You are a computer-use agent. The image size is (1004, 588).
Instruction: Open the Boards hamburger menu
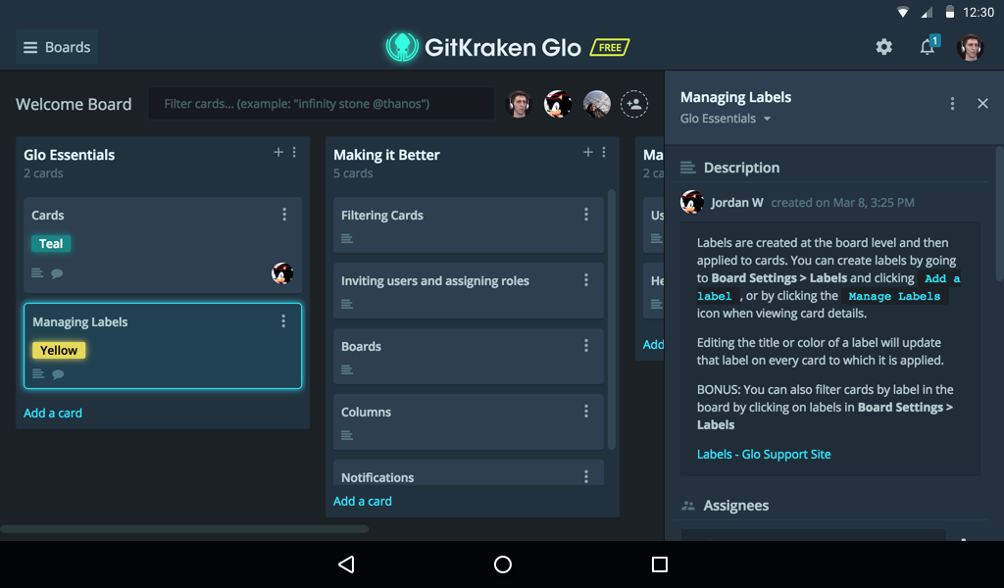(x=57, y=47)
